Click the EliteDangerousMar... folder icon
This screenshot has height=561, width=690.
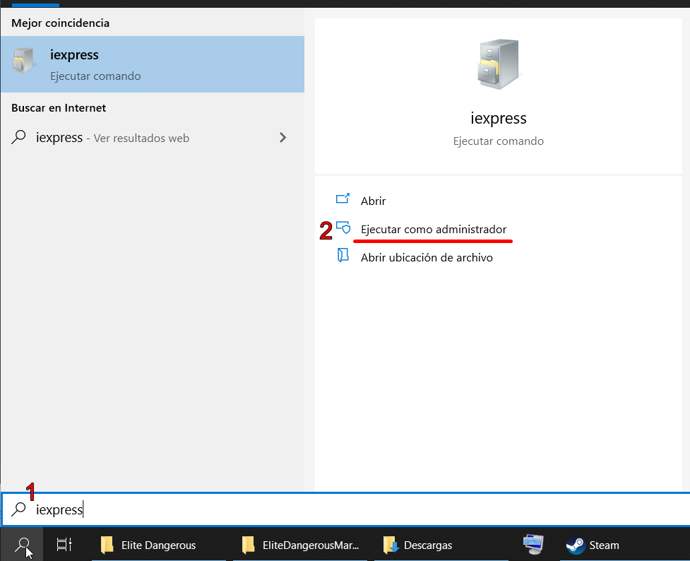tap(248, 545)
